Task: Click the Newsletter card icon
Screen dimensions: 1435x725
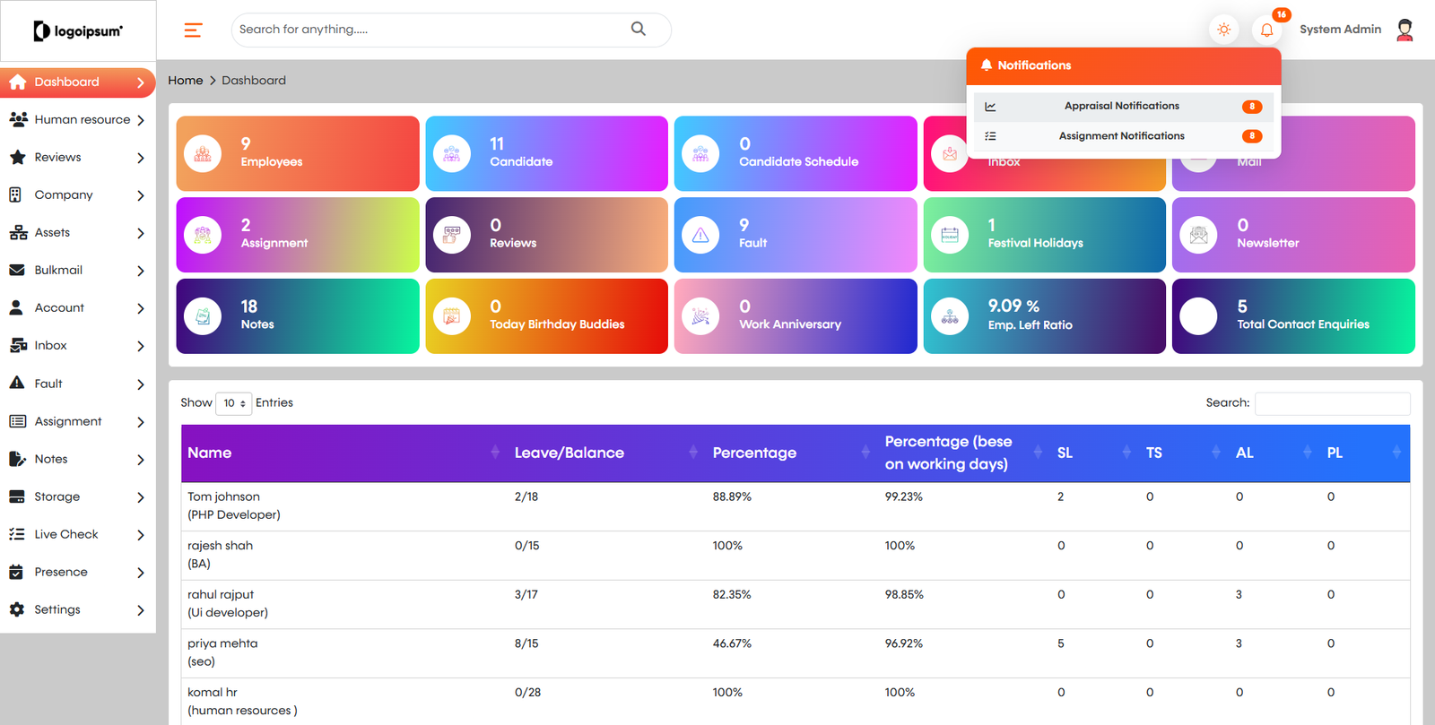Action: point(1198,235)
